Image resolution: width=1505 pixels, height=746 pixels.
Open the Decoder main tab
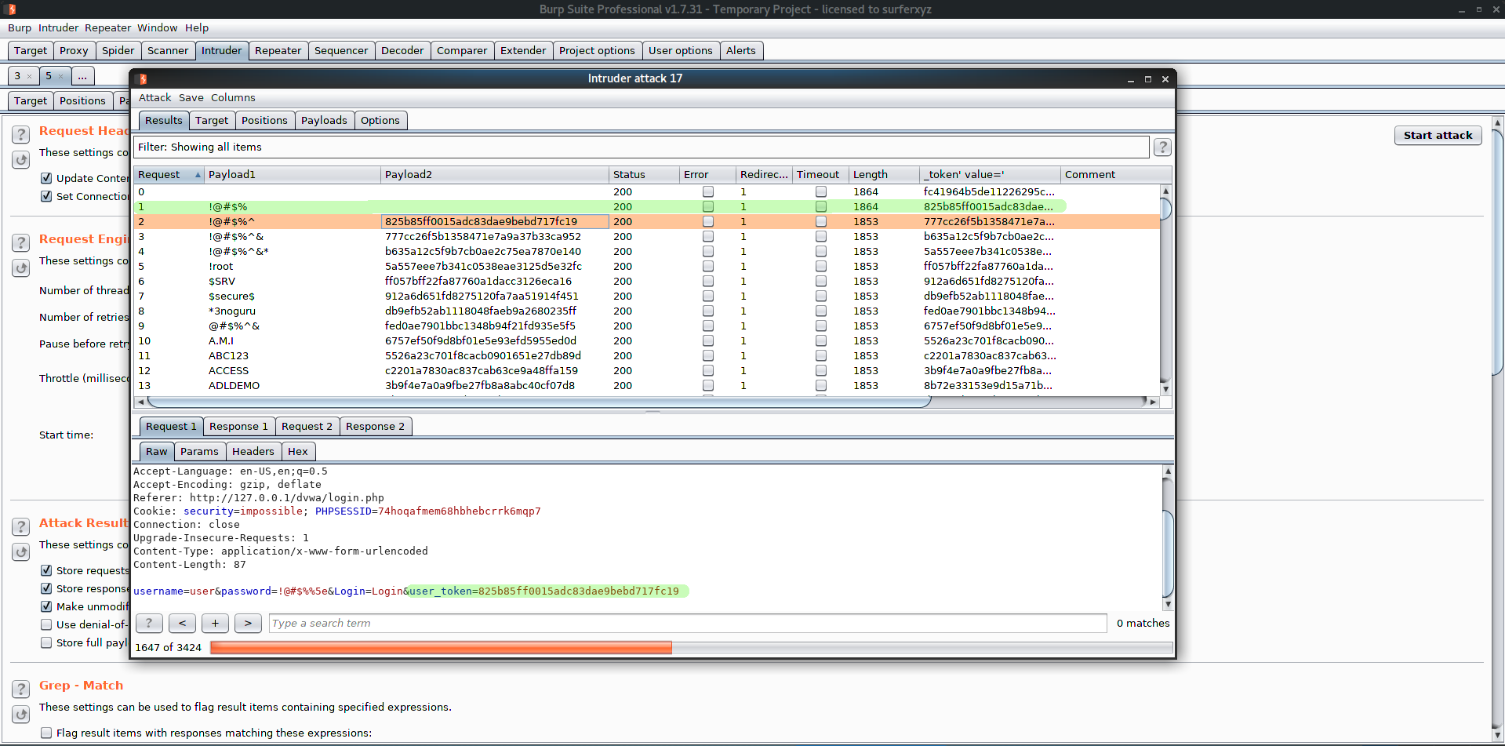(402, 50)
